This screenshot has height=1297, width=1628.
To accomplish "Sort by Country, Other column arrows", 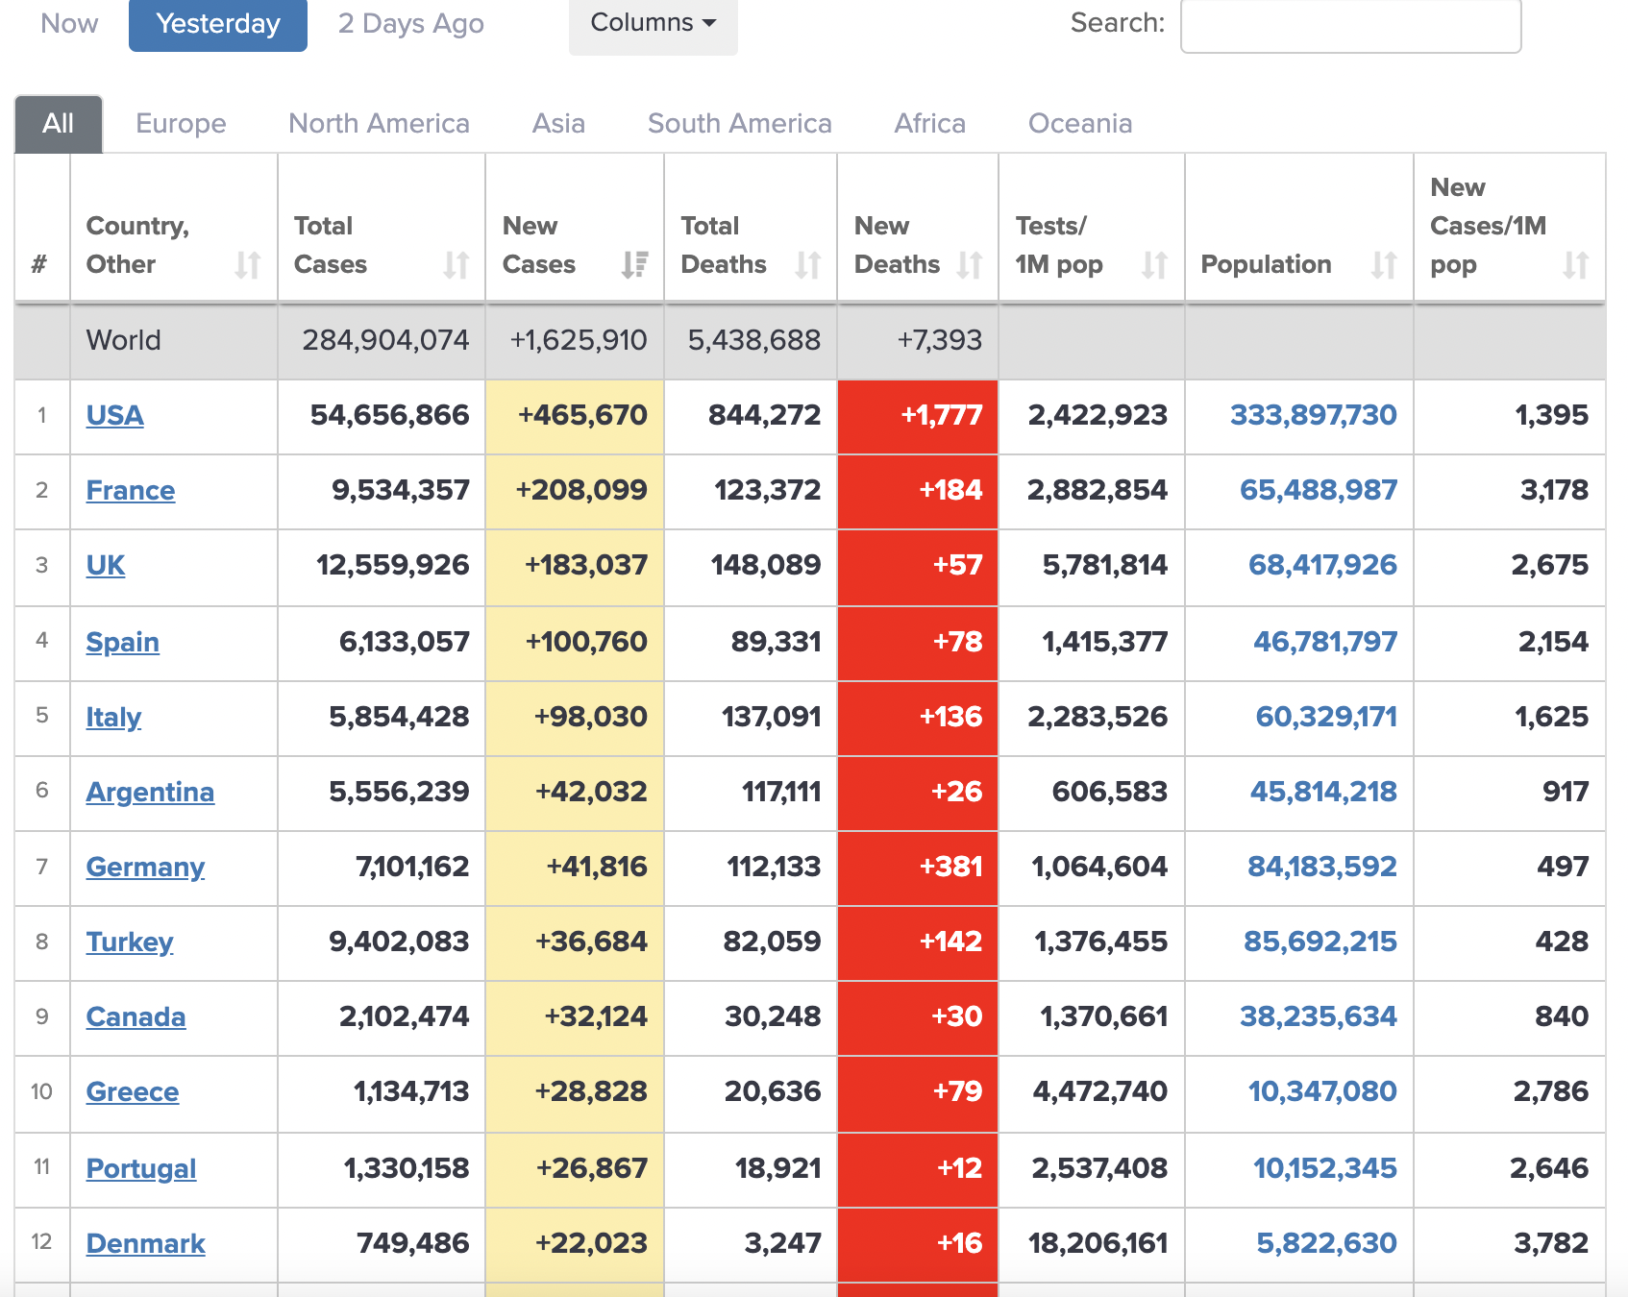I will point(248,264).
